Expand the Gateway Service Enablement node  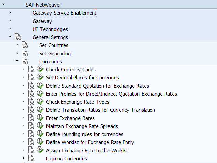[10, 12]
